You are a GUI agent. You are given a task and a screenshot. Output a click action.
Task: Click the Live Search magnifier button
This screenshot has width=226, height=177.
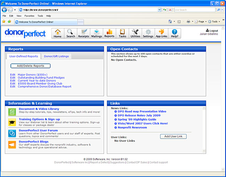pyautogui.click(x=219, y=10)
